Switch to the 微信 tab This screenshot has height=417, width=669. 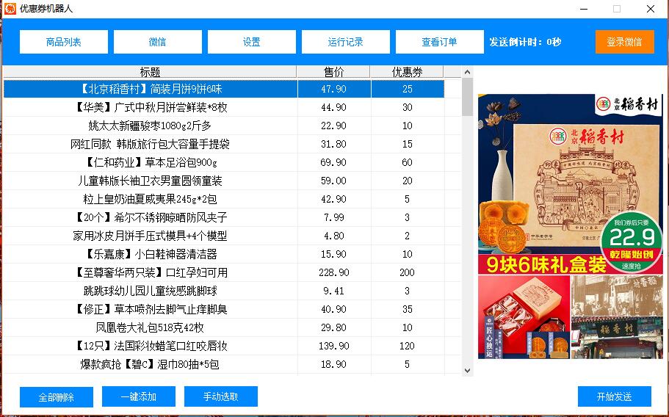157,42
